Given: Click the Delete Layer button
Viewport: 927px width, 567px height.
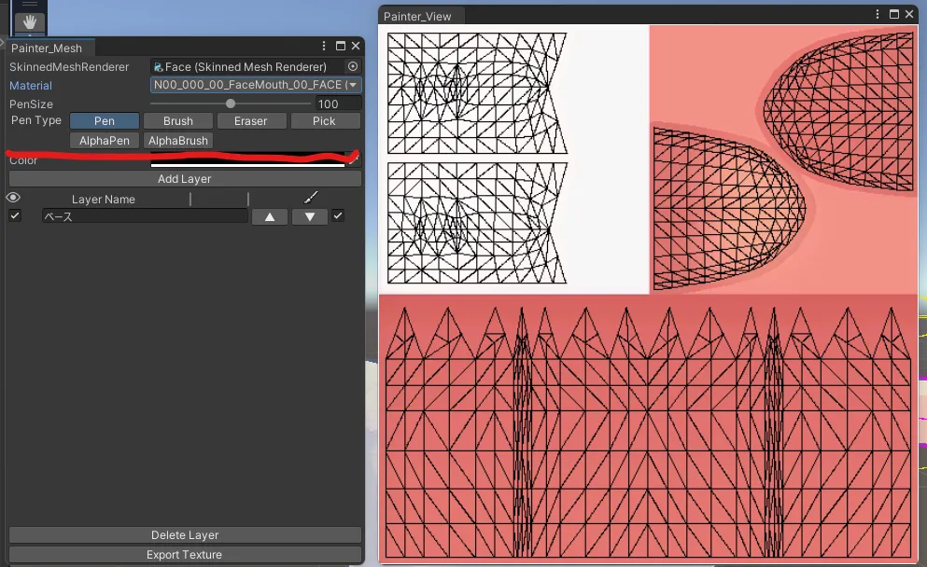Looking at the screenshot, I should click(185, 535).
